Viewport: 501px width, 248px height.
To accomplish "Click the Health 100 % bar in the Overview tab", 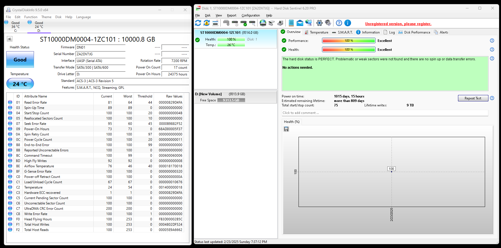I will pyautogui.click(x=349, y=50).
